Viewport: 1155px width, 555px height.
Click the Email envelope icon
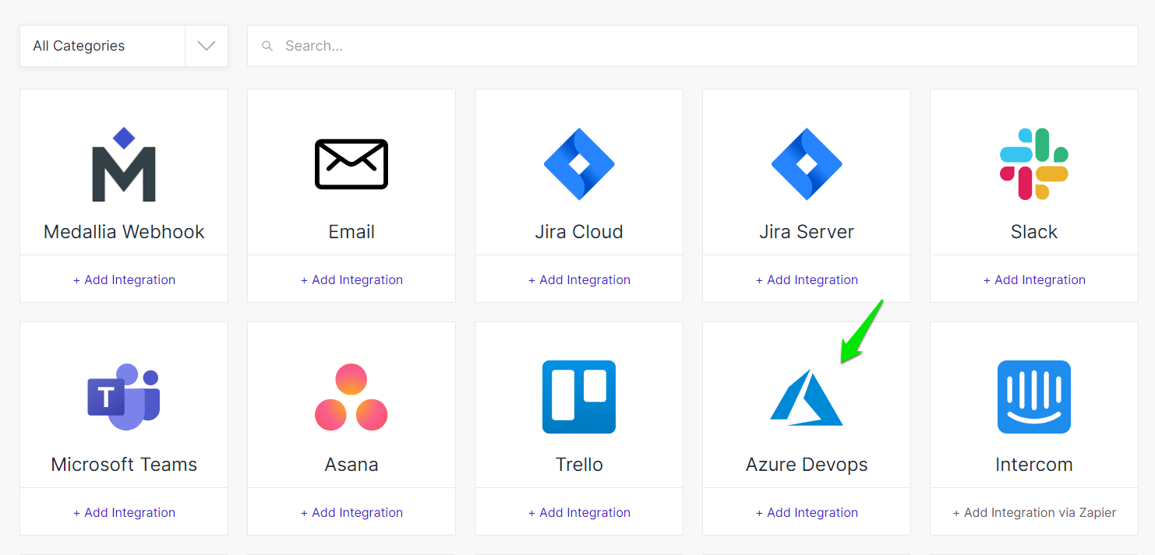(x=351, y=164)
